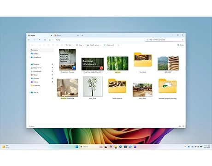Unpin Desktop using its pin icon
Viewport: 212px width, 166px height.
[x=52, y=64]
